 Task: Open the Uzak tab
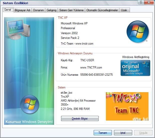124,10
